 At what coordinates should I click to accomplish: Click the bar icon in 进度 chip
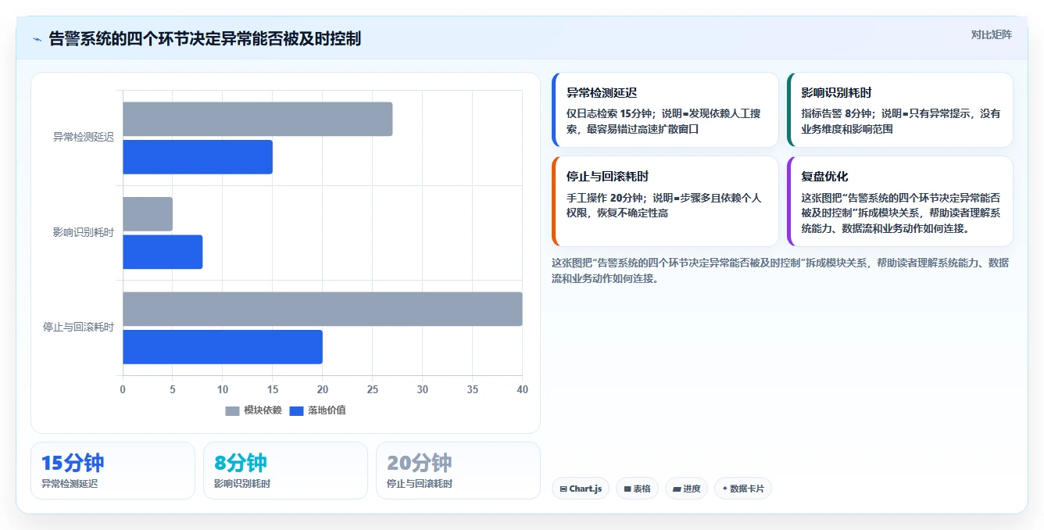point(677,489)
